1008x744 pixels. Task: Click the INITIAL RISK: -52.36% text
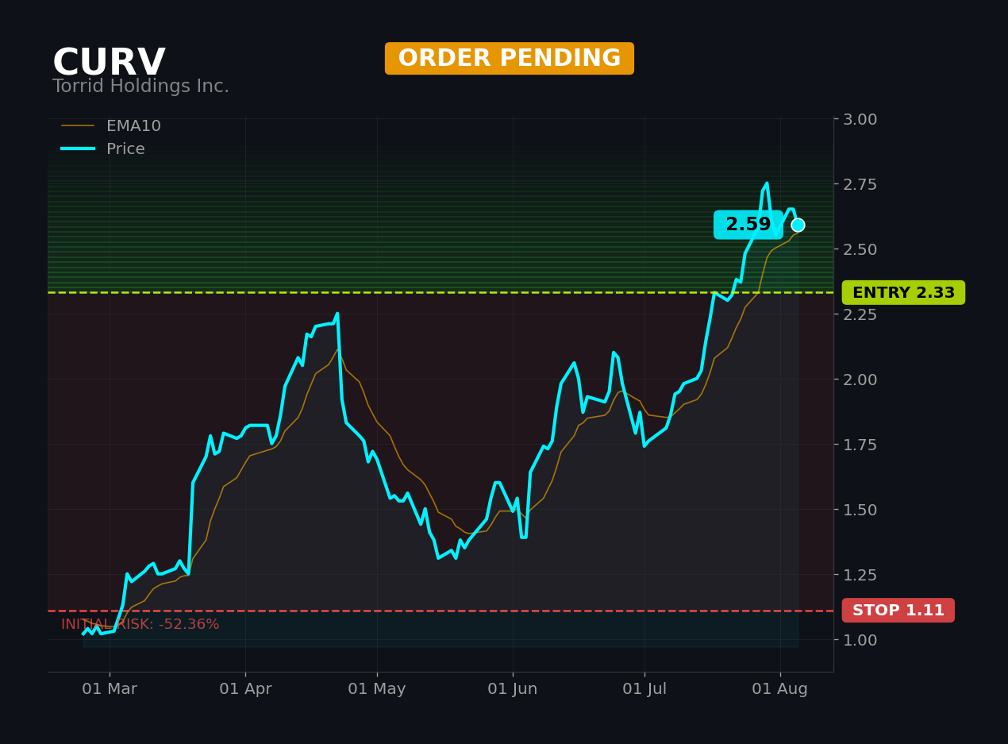pyautogui.click(x=140, y=625)
